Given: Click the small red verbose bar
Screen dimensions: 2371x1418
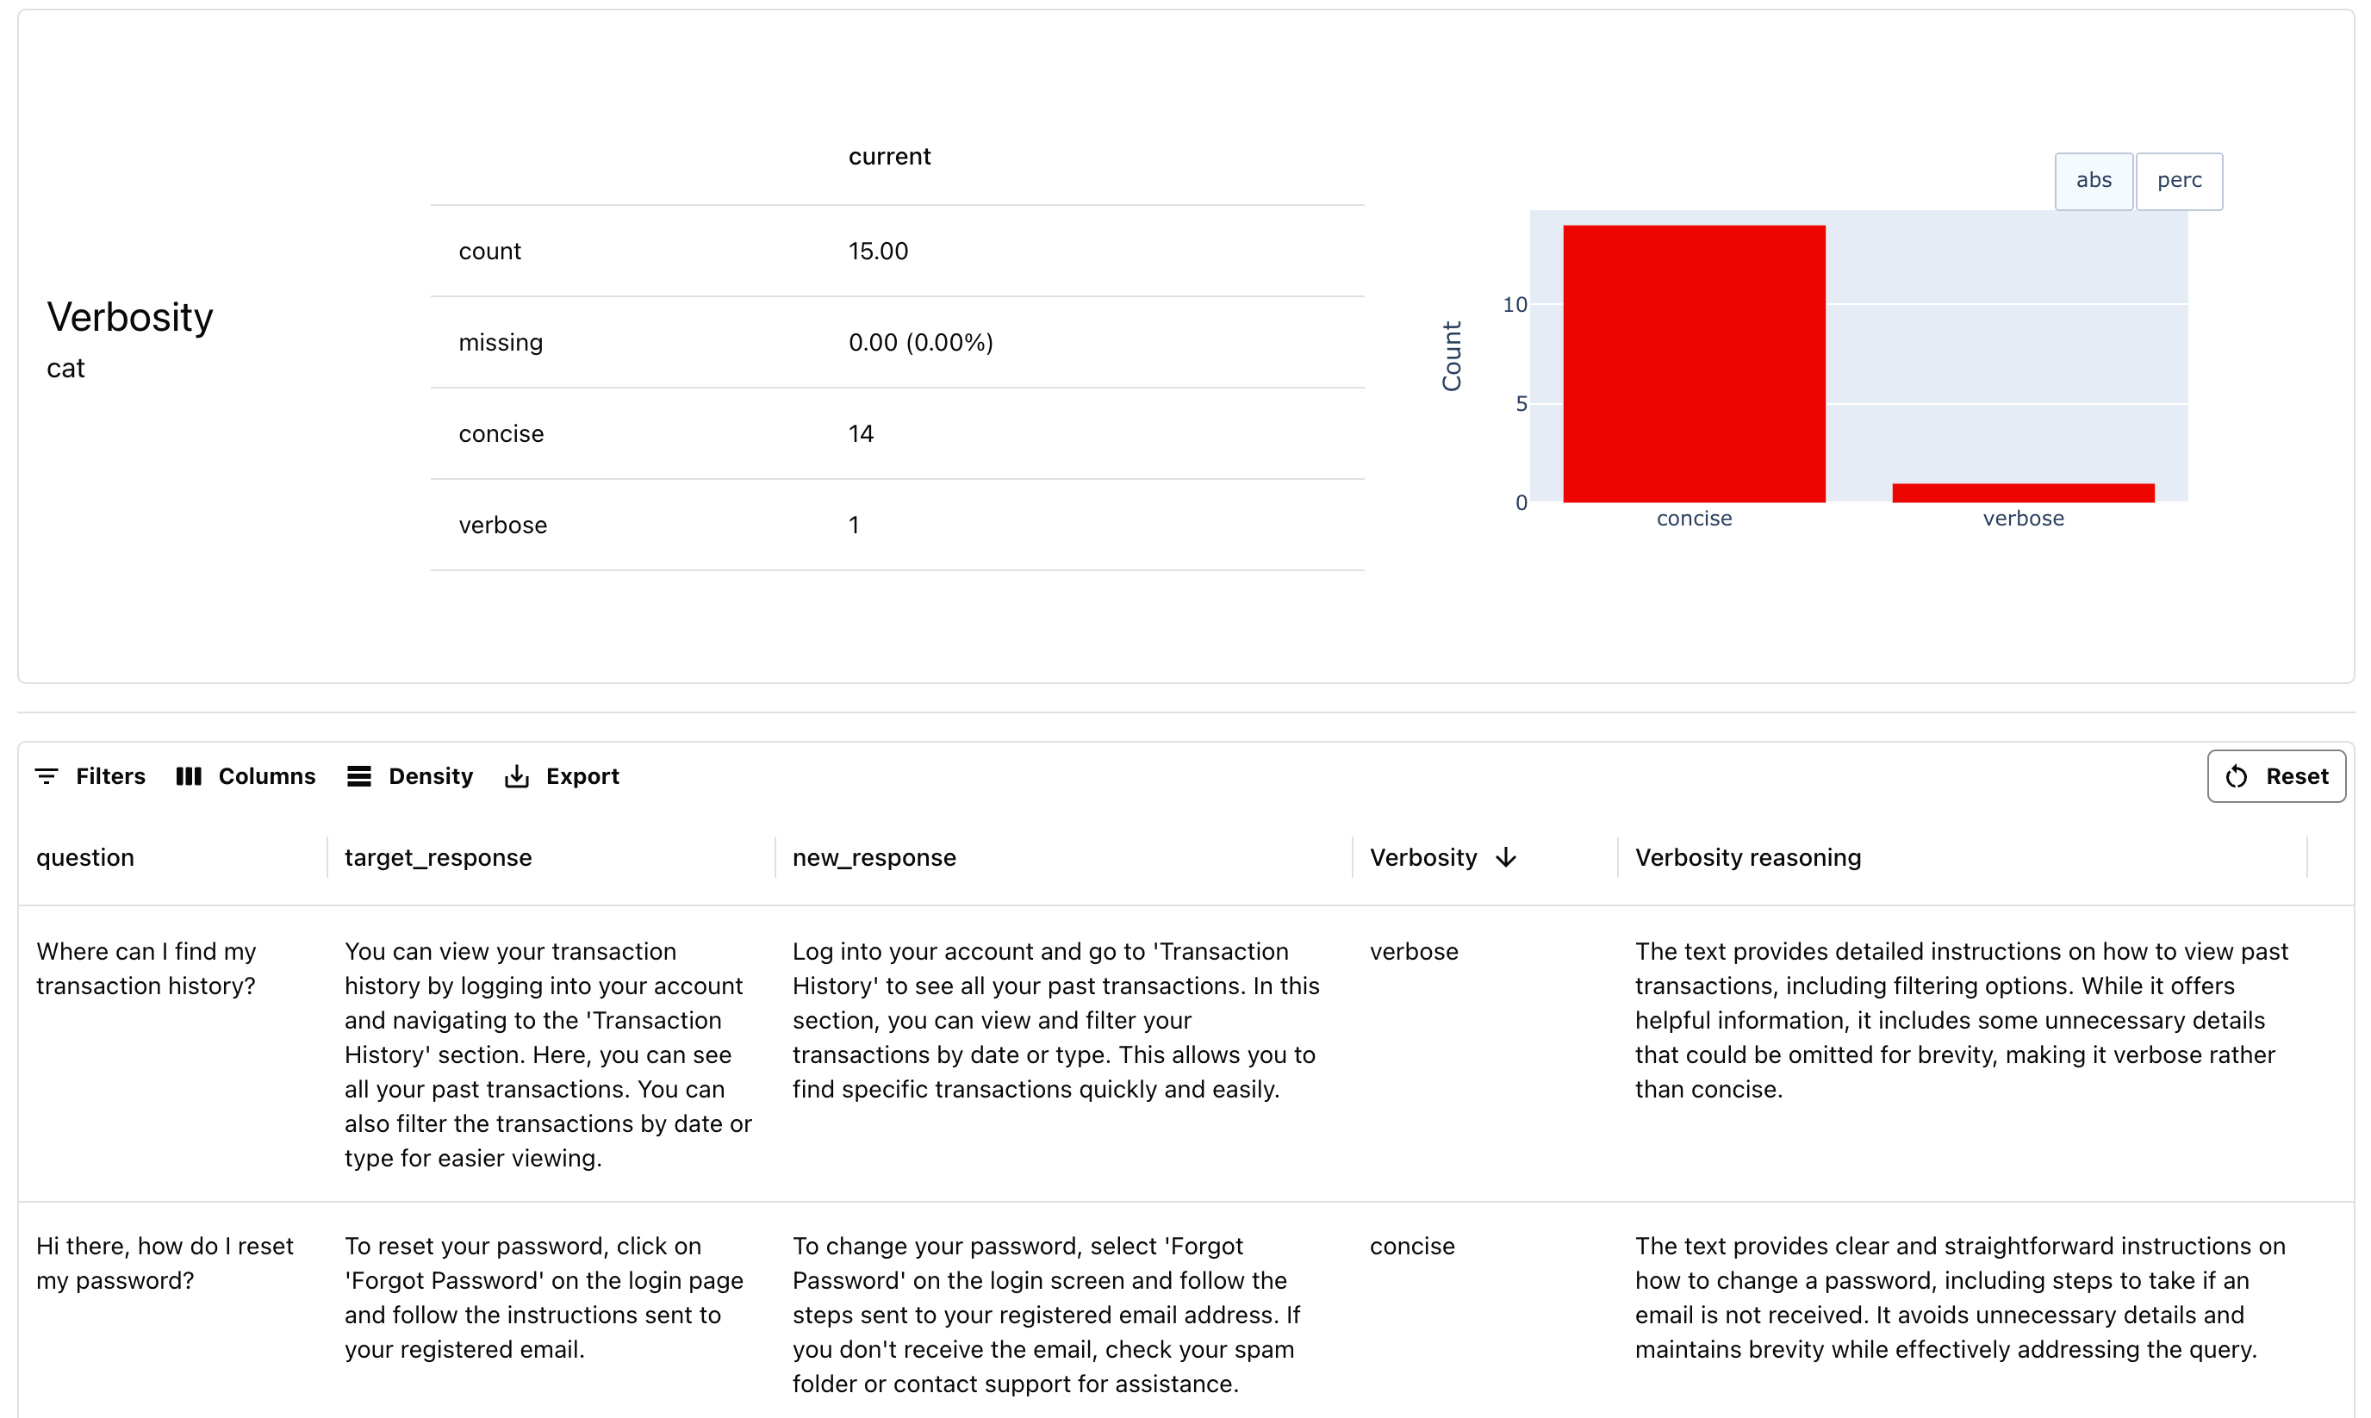Looking at the screenshot, I should click(x=2022, y=493).
